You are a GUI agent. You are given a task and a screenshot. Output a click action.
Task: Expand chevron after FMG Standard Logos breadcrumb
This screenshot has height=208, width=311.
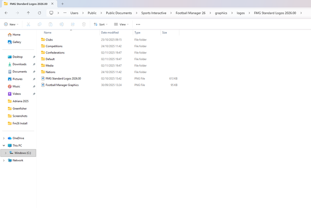301,13
